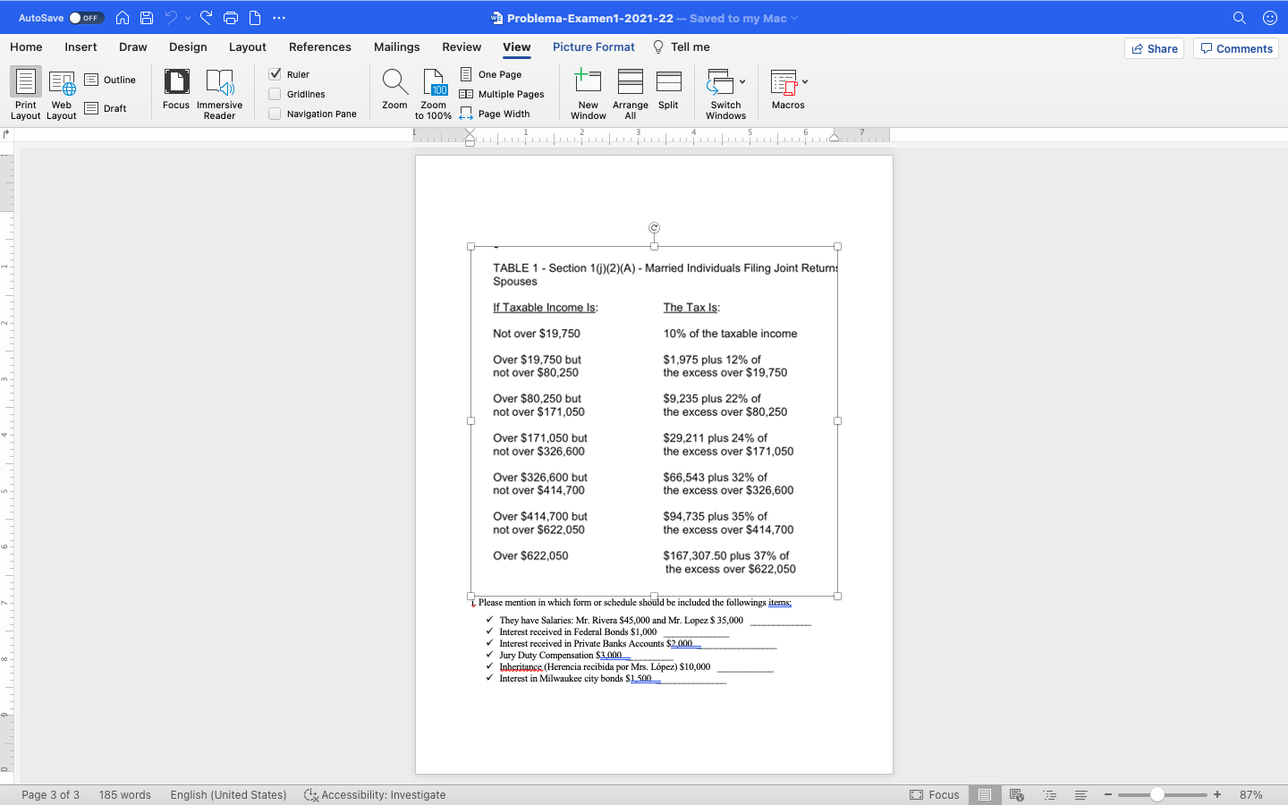Image resolution: width=1288 pixels, height=805 pixels.
Task: Open Accessibility: Investigate checker
Action: click(375, 794)
